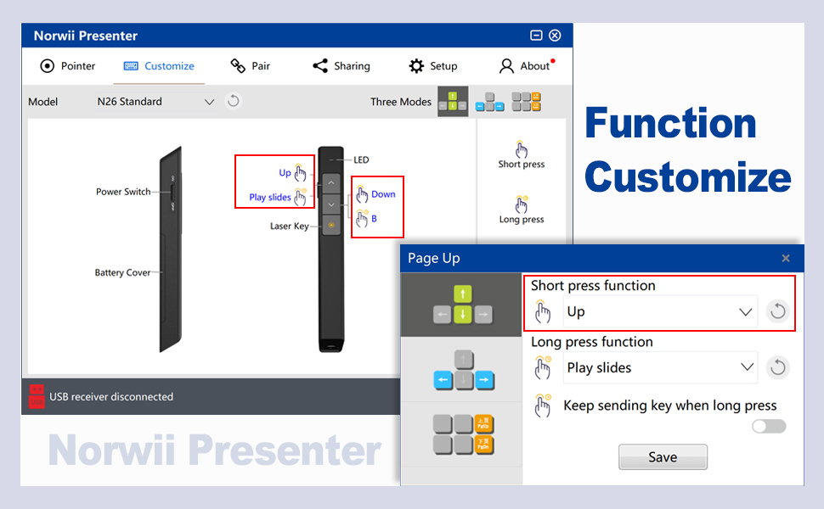The width and height of the screenshot is (824, 509).
Task: Open Setup settings
Action: coord(416,65)
